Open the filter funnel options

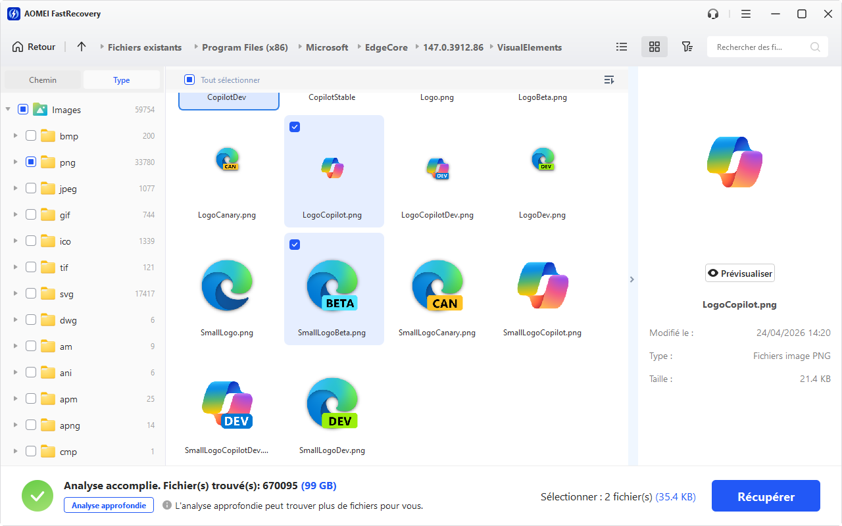(687, 47)
